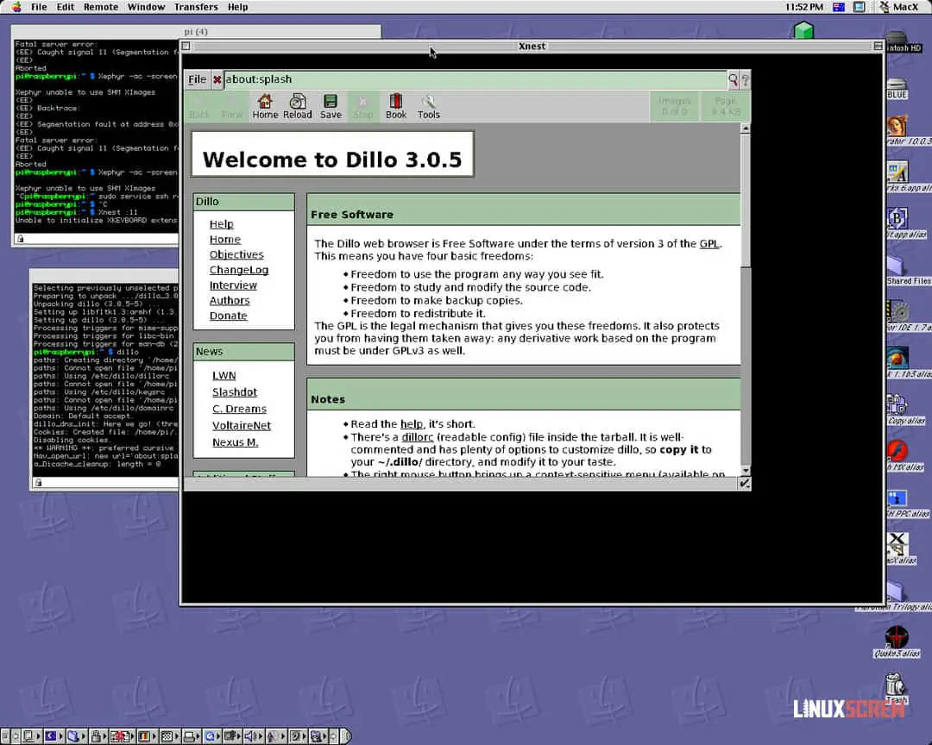
Task: Open the Dillo Book bookmarks icon
Action: click(x=396, y=106)
